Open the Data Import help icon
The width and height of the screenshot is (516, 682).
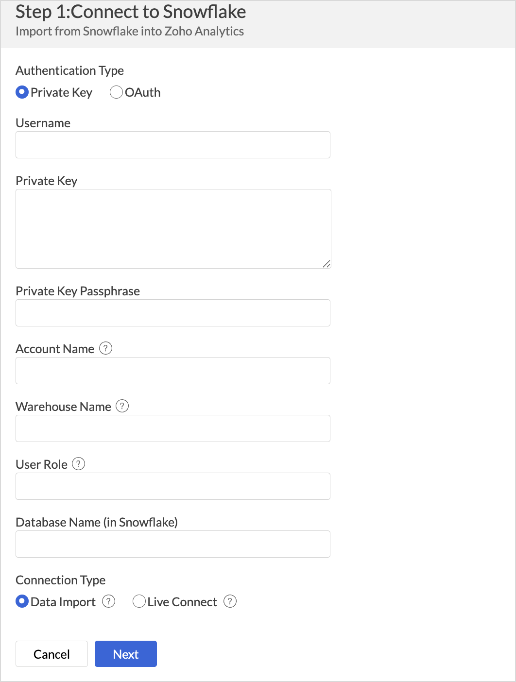coord(108,601)
